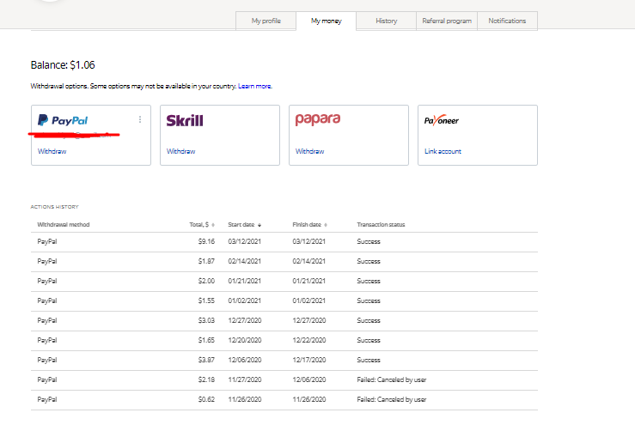
Task: Go to the Notifications tab
Action: coord(507,21)
